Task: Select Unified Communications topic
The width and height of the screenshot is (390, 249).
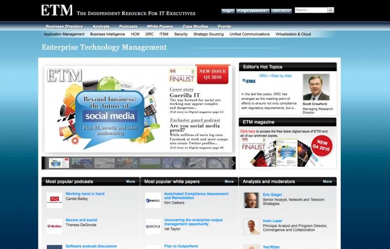Action: [x=250, y=34]
